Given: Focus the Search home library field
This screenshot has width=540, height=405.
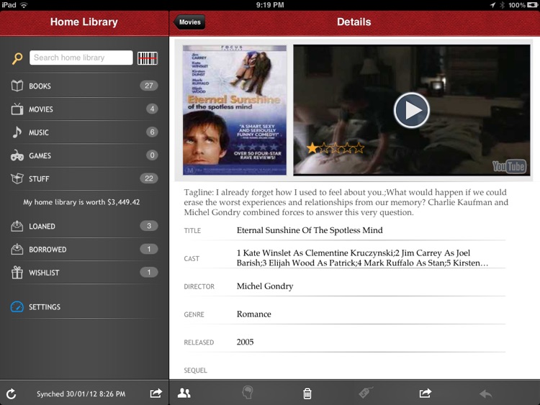Looking at the screenshot, I should tap(81, 58).
